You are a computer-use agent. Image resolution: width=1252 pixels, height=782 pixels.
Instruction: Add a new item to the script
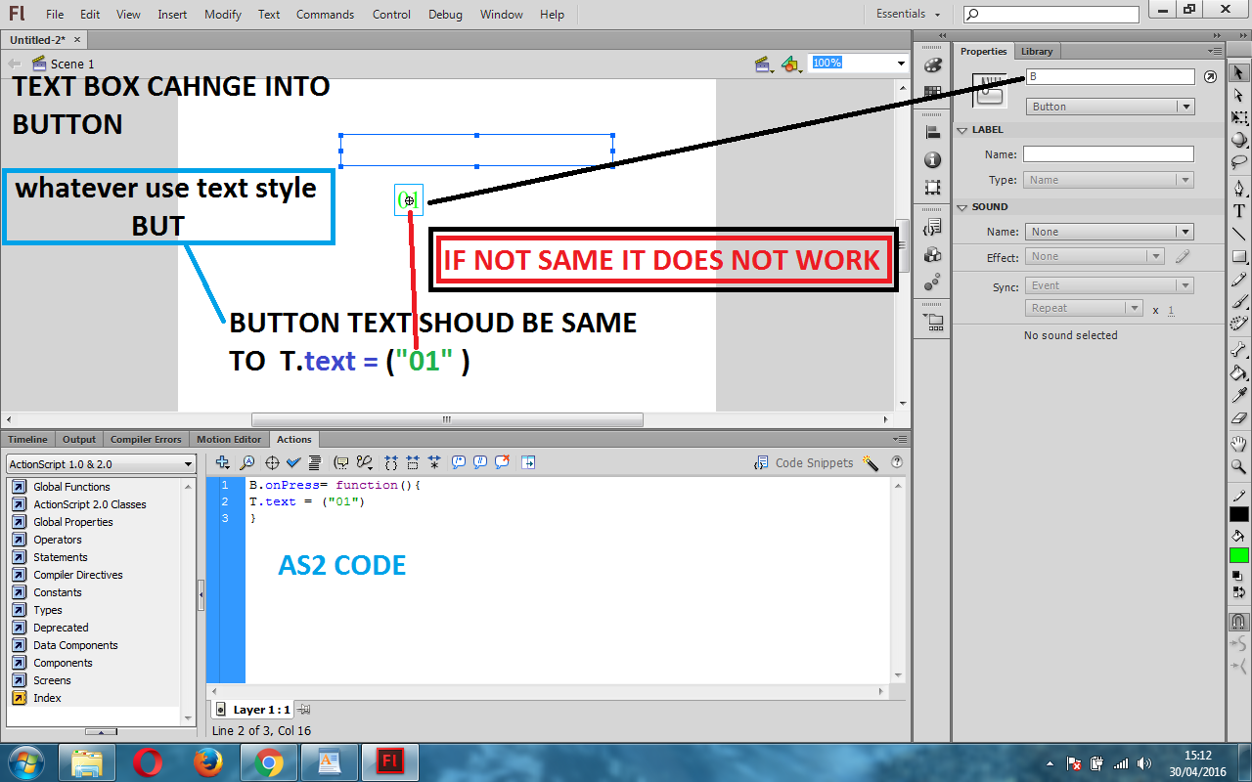click(x=223, y=462)
